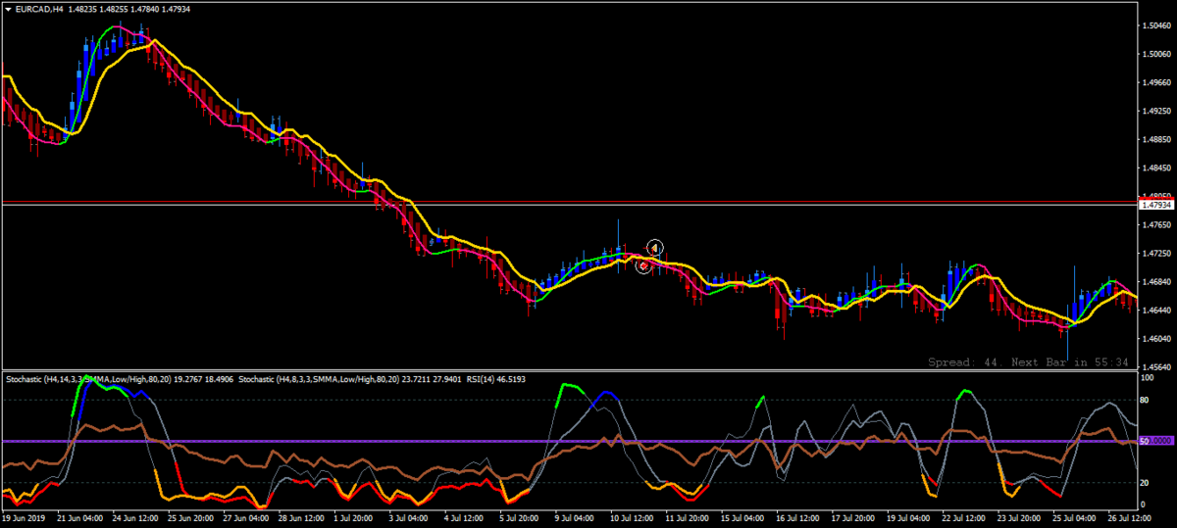1177x528 pixels.
Task: Click the 1.47250 price axis value
Action: pos(1158,254)
